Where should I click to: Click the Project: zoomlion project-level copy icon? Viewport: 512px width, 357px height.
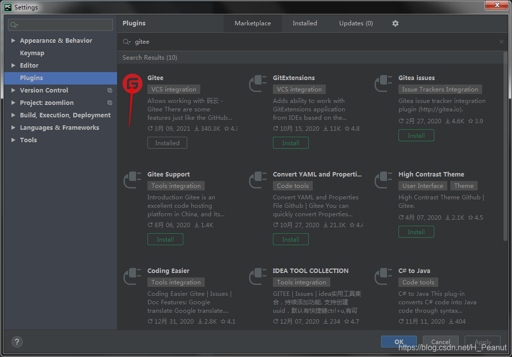pyautogui.click(x=110, y=103)
